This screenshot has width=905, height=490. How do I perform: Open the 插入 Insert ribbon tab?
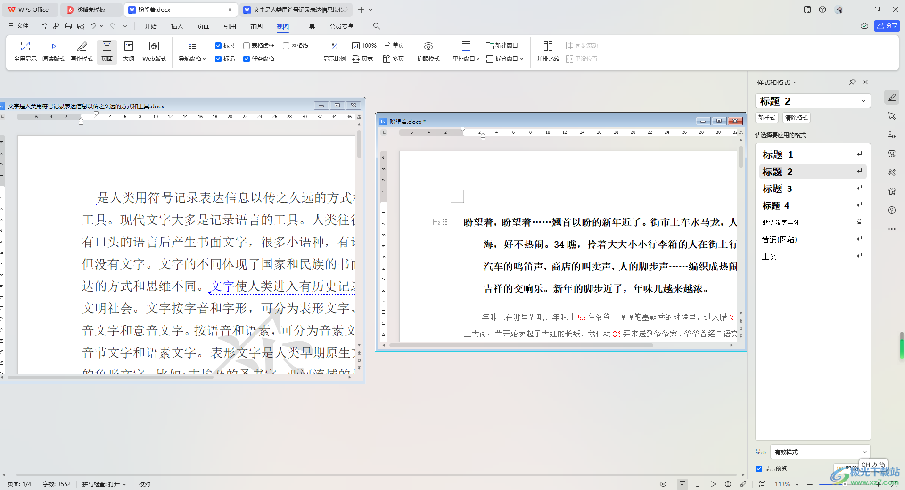click(177, 26)
